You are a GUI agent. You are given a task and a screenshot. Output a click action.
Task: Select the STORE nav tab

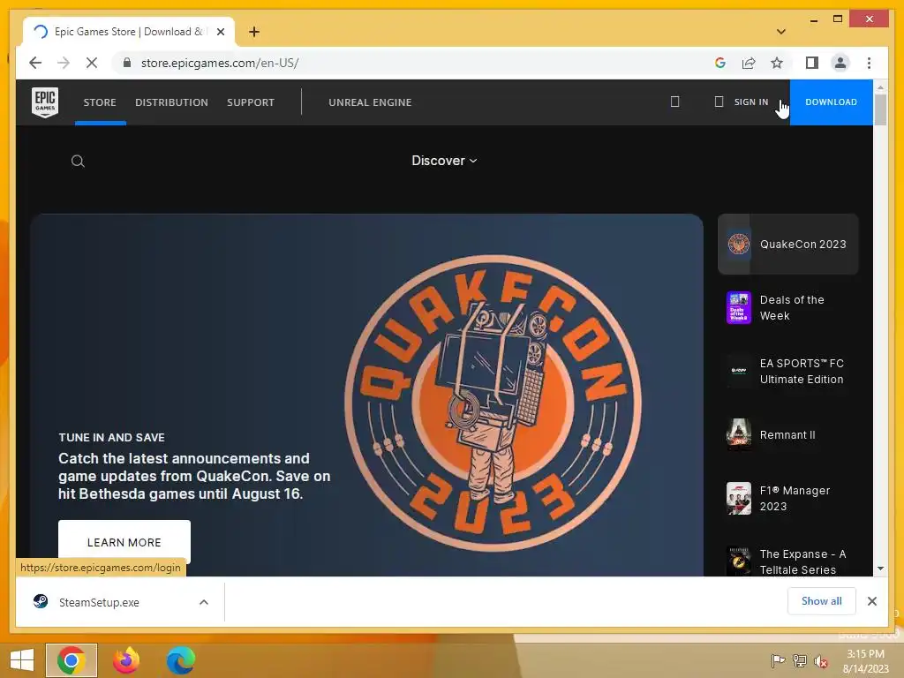click(x=100, y=102)
